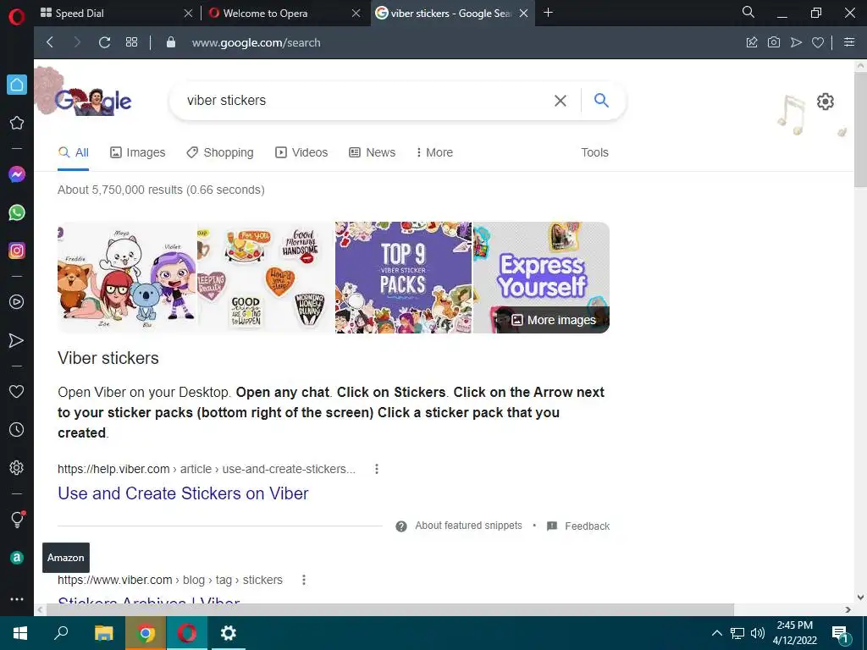Open Good Morning Handsome stickers thumbnail
The height and width of the screenshot is (650, 867).
(265, 278)
